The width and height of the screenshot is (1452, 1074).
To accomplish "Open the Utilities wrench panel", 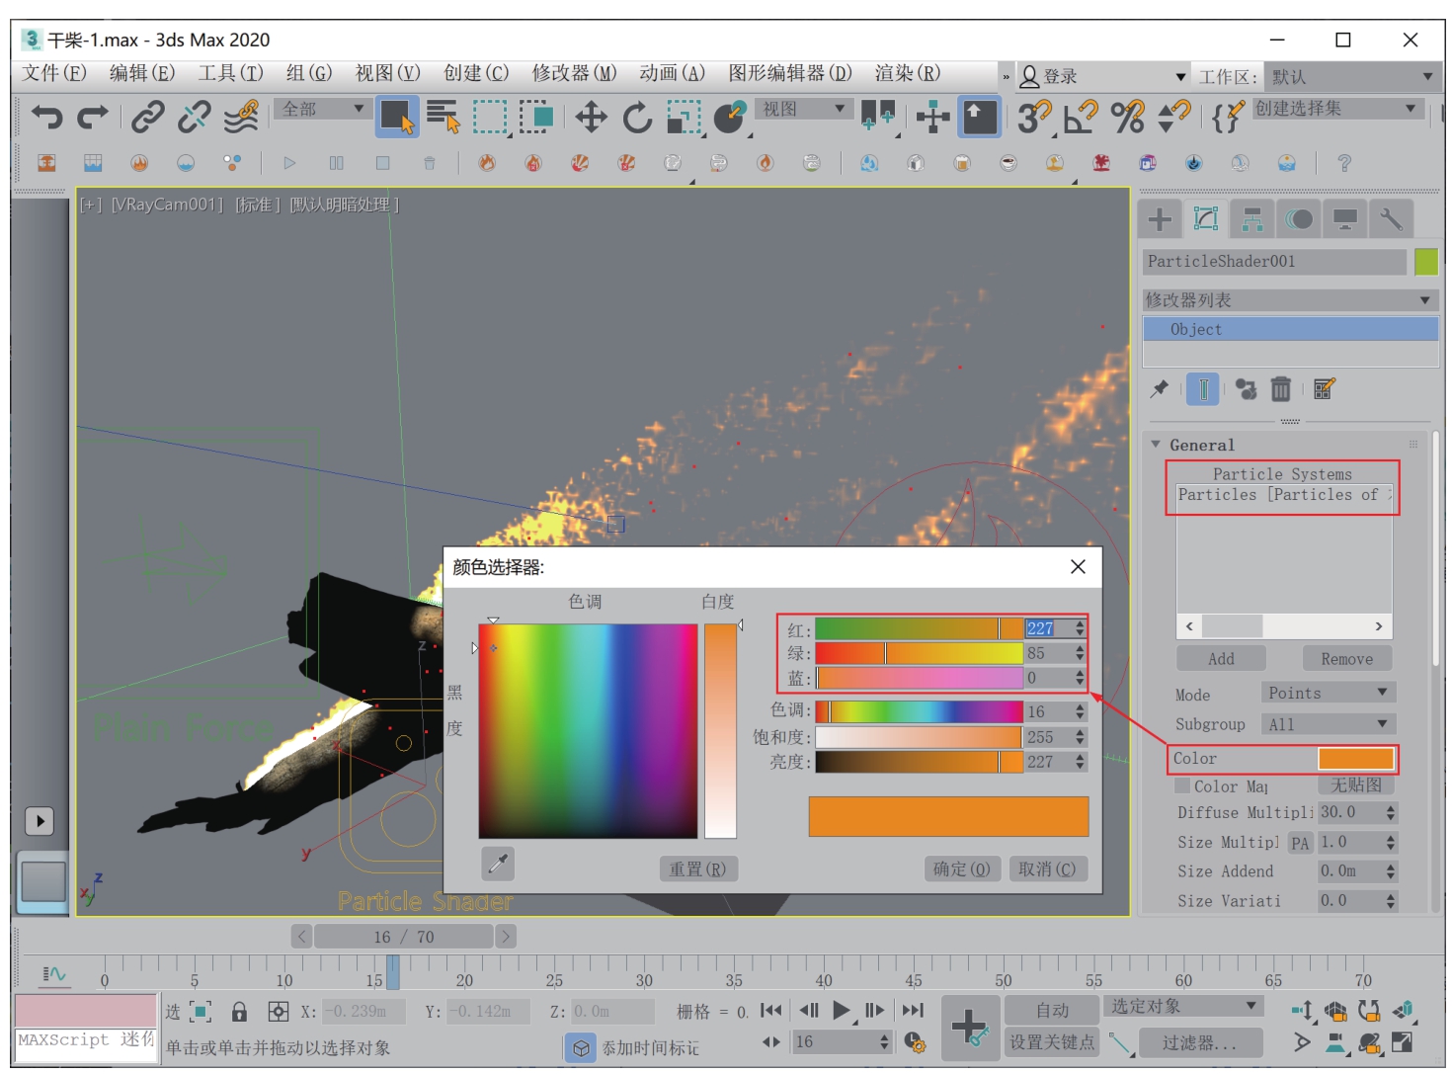I will [1391, 219].
